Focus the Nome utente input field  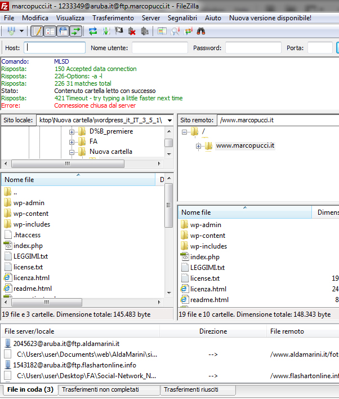click(160, 47)
